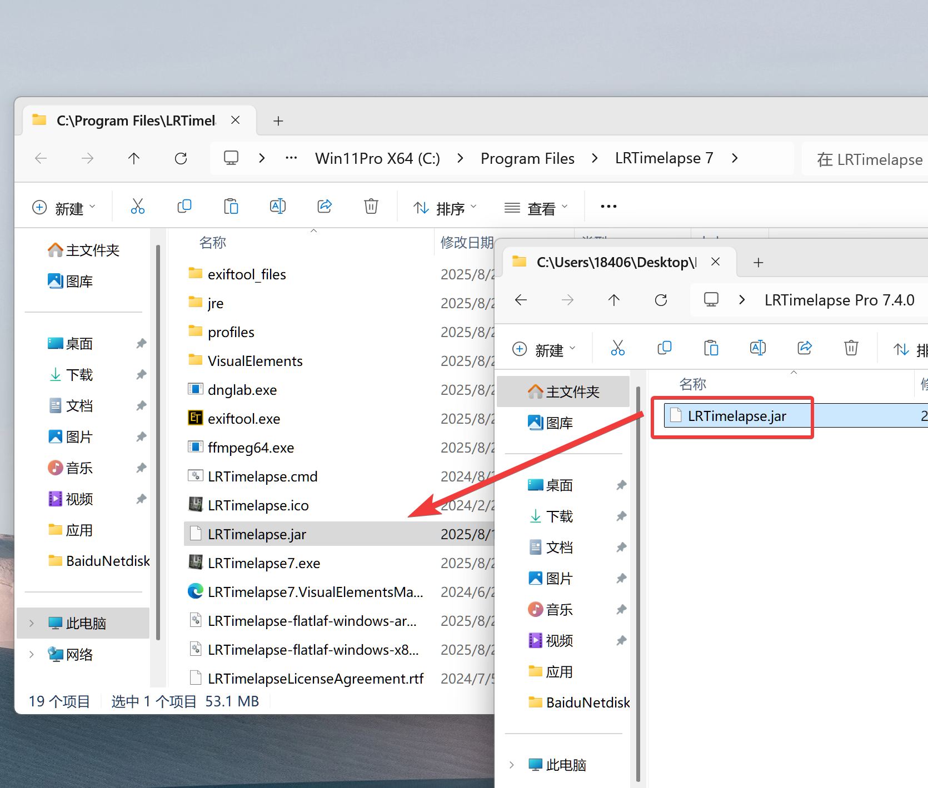Image resolution: width=928 pixels, height=788 pixels.
Task: Open the 新建 dropdown in back window
Action: [64, 208]
